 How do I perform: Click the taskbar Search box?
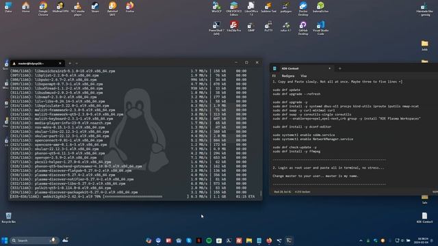pyautogui.click(x=34, y=241)
